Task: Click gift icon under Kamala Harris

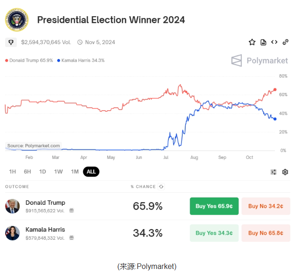Action: (x=71, y=238)
